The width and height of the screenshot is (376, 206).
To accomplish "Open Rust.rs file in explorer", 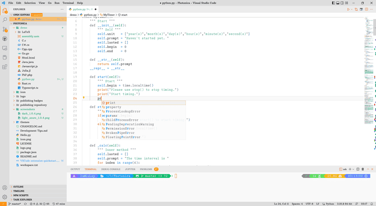I will click(x=26, y=84).
